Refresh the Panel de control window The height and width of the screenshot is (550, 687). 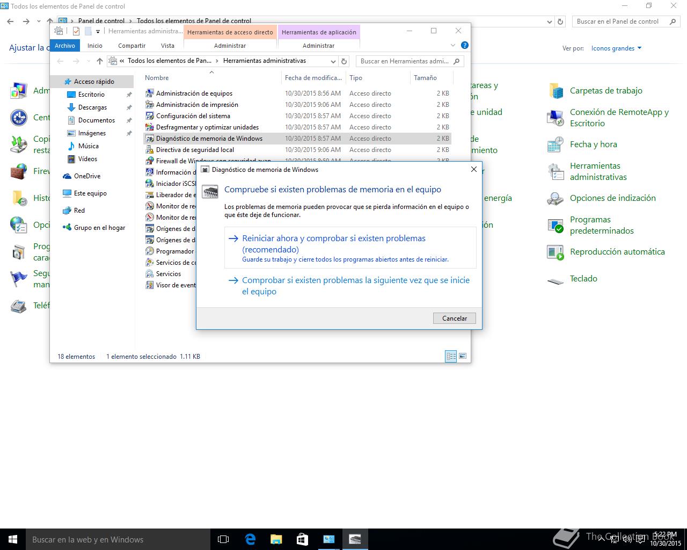tap(560, 21)
